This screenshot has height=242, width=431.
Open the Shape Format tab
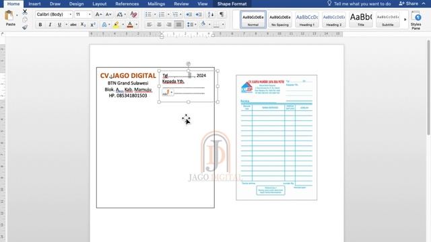232,4
